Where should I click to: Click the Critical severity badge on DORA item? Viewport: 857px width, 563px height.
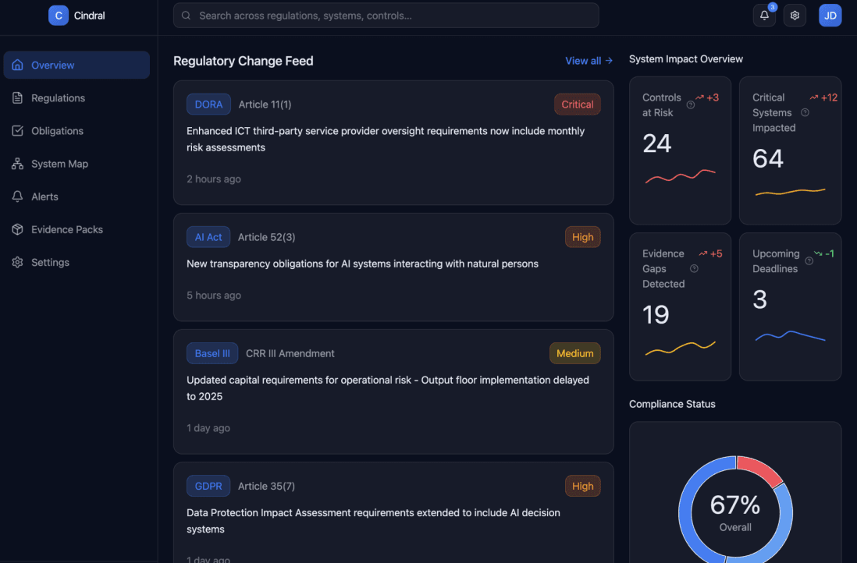pyautogui.click(x=577, y=104)
